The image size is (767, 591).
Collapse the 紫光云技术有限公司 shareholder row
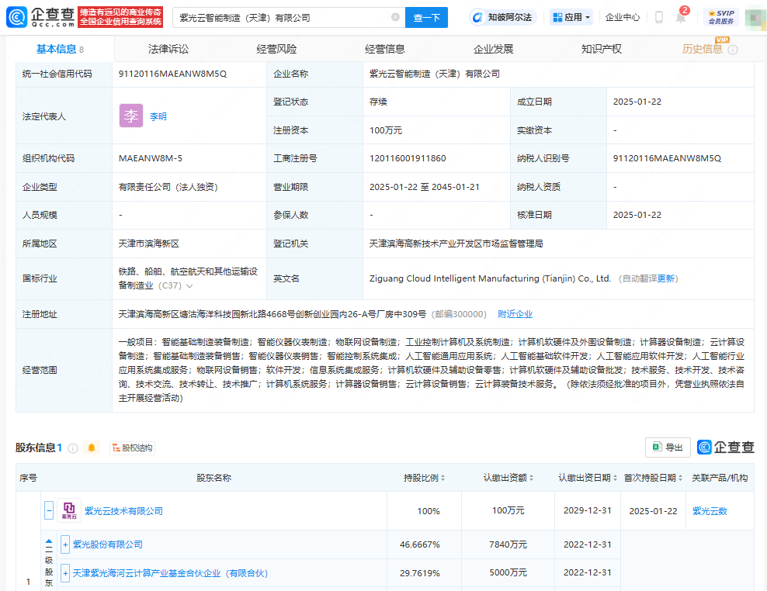tap(49, 511)
